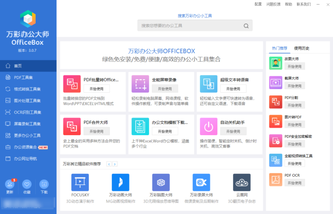Click the 改图大师 icon
Image resolution: width=333 pixels, height=214 pixels.
pos(276,63)
